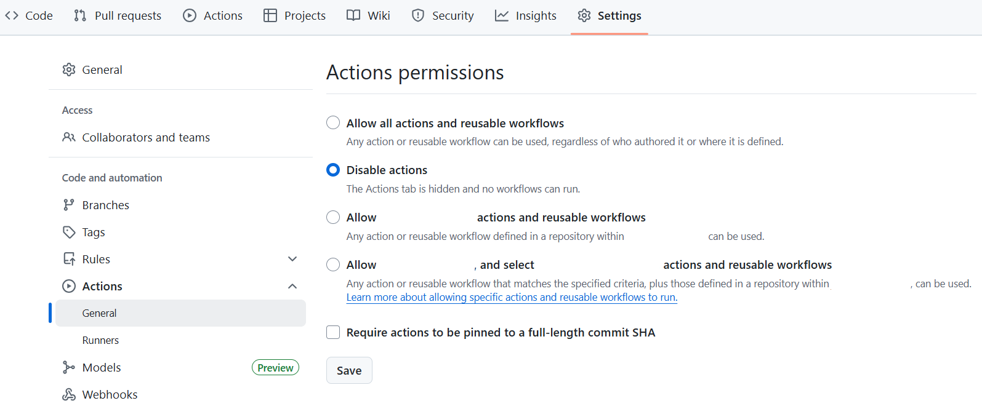Viewport: 982px width, 406px height.
Task: Click the Branches icon in the sidebar
Action: pos(70,204)
